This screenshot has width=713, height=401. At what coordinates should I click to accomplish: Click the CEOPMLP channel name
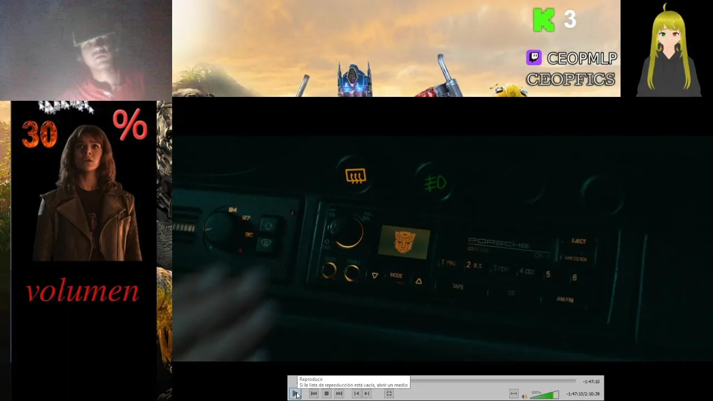coord(582,58)
